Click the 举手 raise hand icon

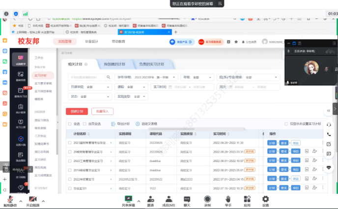pos(228,199)
